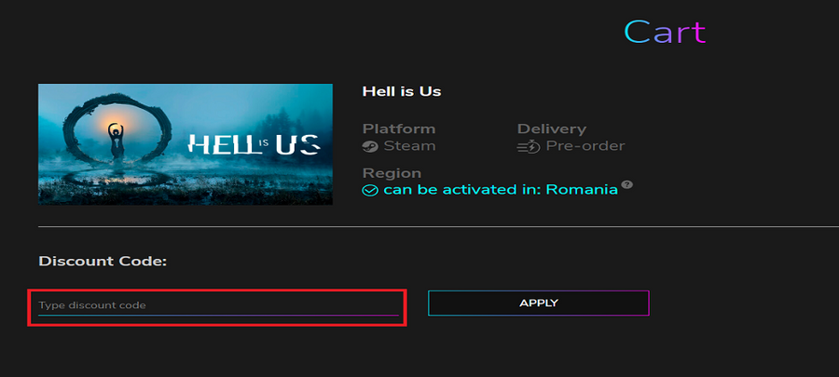
Task: Click the Discount Code label
Action: pos(103,262)
